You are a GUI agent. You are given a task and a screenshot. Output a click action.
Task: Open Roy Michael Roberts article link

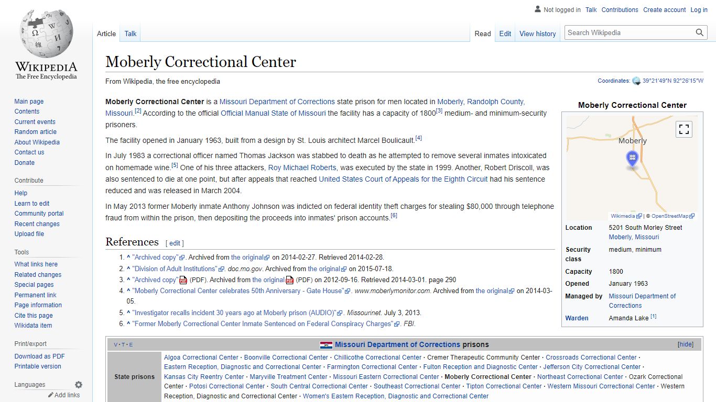[302, 167]
